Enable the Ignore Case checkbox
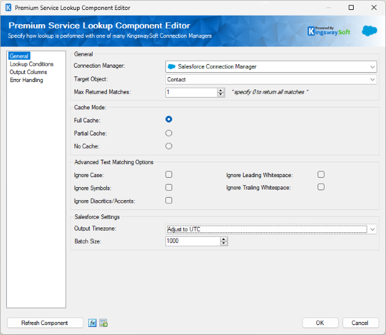This screenshot has width=386, height=335. click(168, 175)
